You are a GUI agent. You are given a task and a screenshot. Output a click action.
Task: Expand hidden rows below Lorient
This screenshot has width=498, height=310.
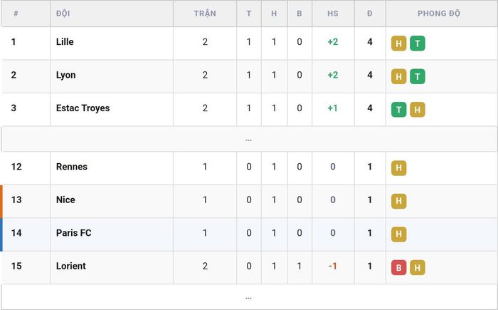[249, 297]
